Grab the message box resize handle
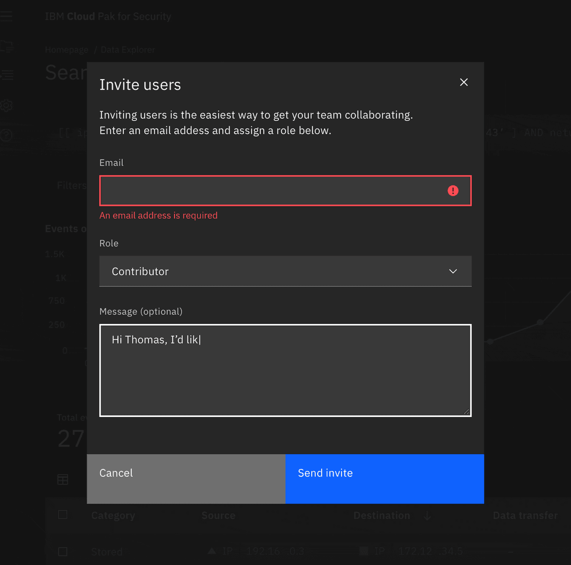The height and width of the screenshot is (565, 571). [x=466, y=411]
